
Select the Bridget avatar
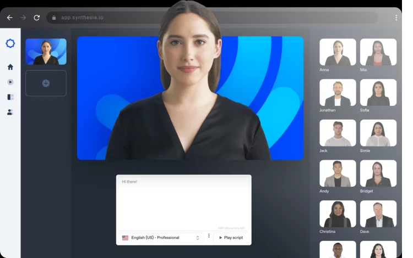coord(378,173)
